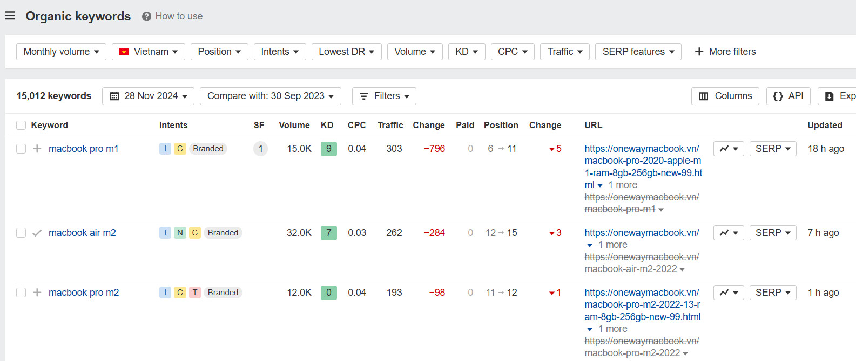The height and width of the screenshot is (361, 856).
Task: Sort by the Position column header
Action: (501, 126)
